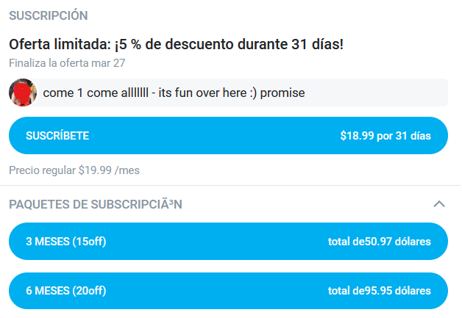Click the word 'promise' in the promo message

tap(282, 93)
